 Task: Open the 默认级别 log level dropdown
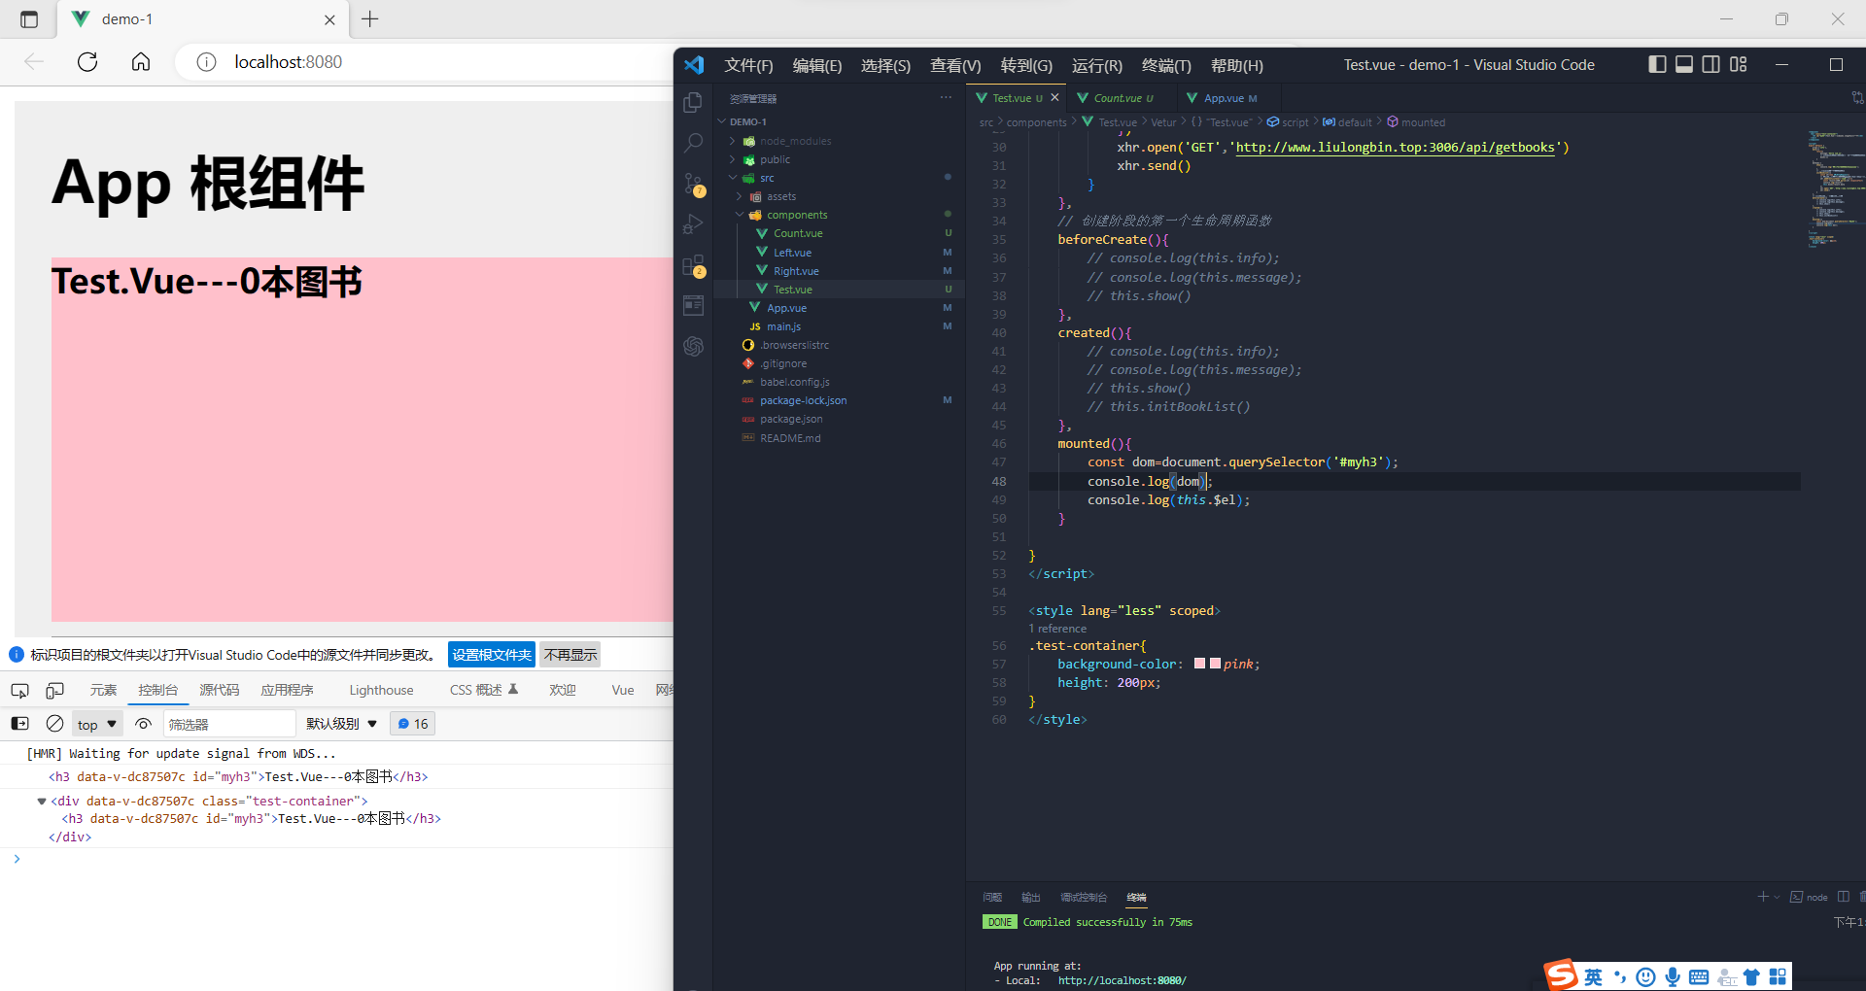tap(341, 724)
